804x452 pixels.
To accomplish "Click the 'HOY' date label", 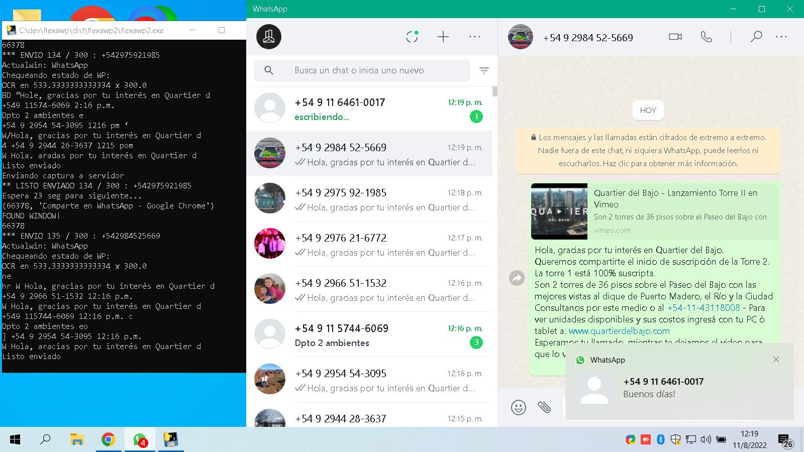I will (x=648, y=110).
